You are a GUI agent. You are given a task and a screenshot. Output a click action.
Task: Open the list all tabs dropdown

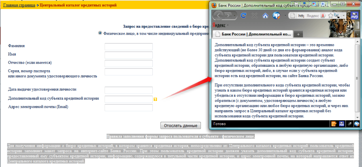pos(357,34)
